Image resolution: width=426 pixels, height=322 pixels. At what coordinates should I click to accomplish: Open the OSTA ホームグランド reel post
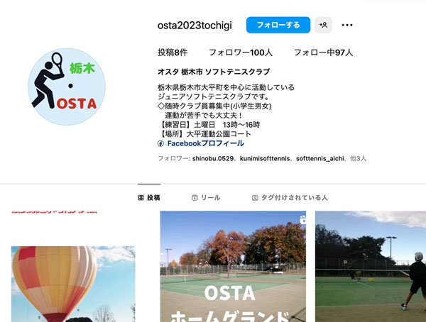233,267
